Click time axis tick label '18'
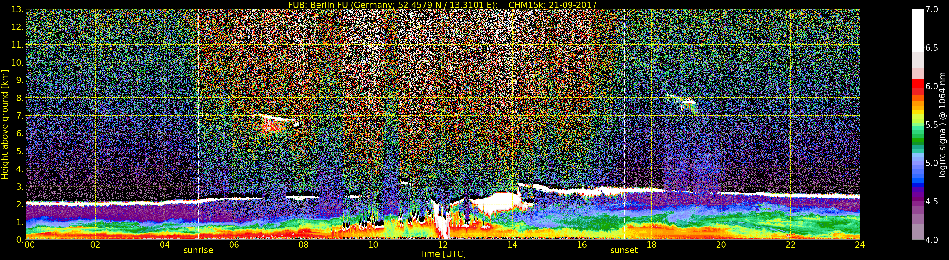949x260 pixels. 651,245
